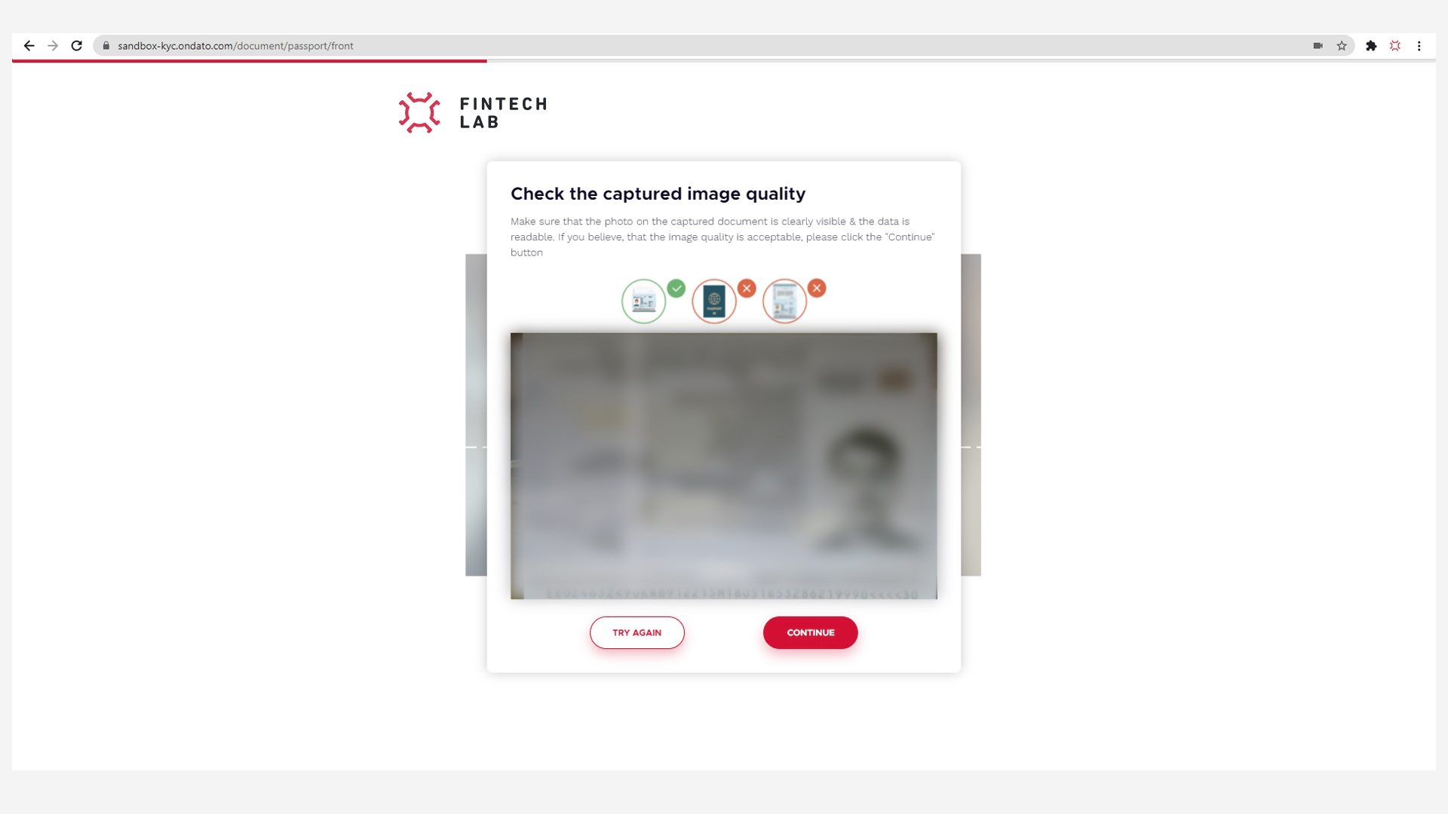Click the Fintech Lab logo
The height and width of the screenshot is (814, 1448).
coord(473,113)
